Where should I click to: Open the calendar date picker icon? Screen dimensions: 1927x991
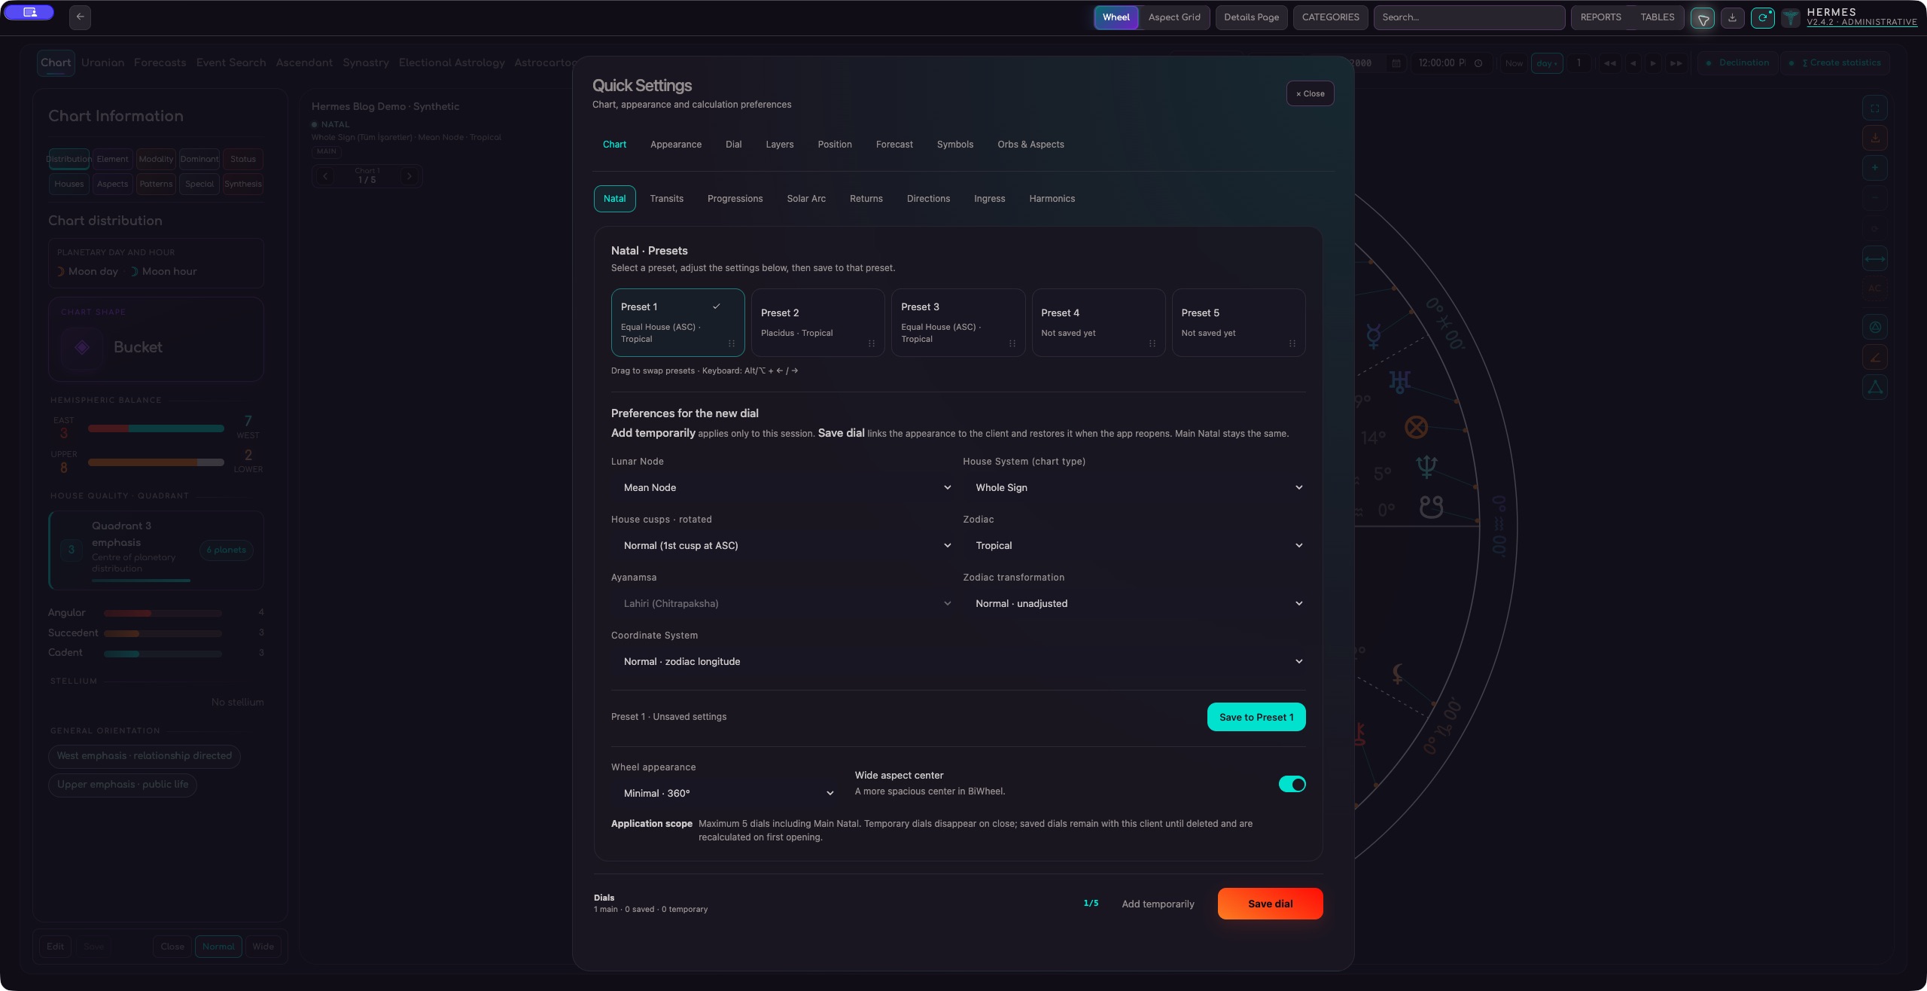(1396, 63)
